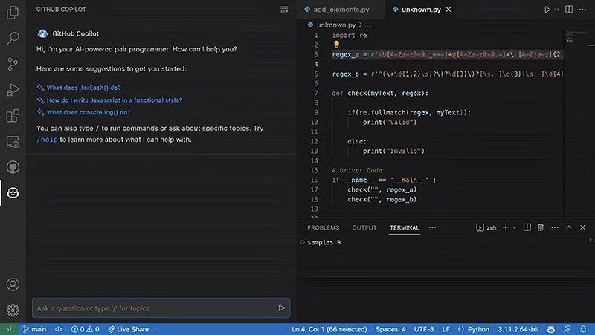This screenshot has height=335, width=595.
Task: Open the PROBLEMS panel tab
Action: coord(323,227)
